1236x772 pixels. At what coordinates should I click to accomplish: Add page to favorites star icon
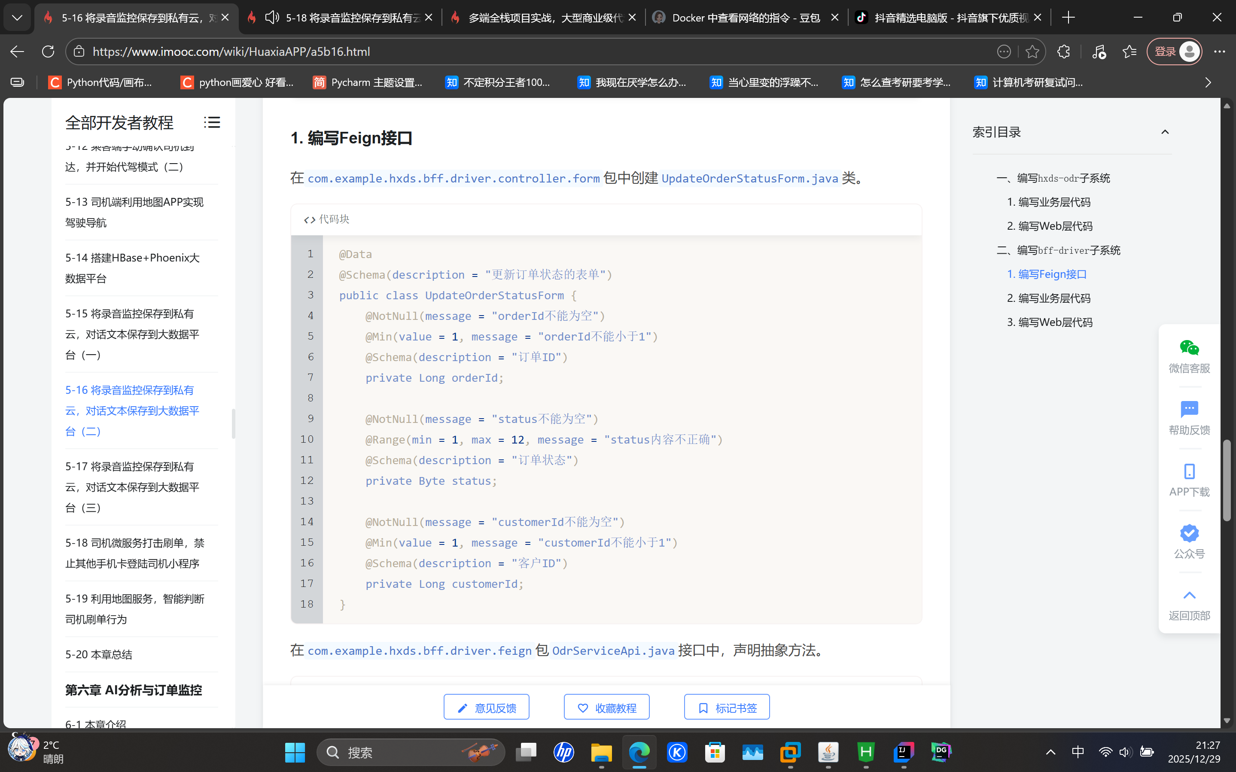pos(1032,52)
